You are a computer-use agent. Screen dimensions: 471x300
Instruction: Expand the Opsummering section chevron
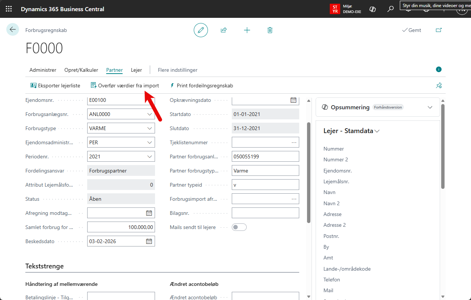(430, 107)
